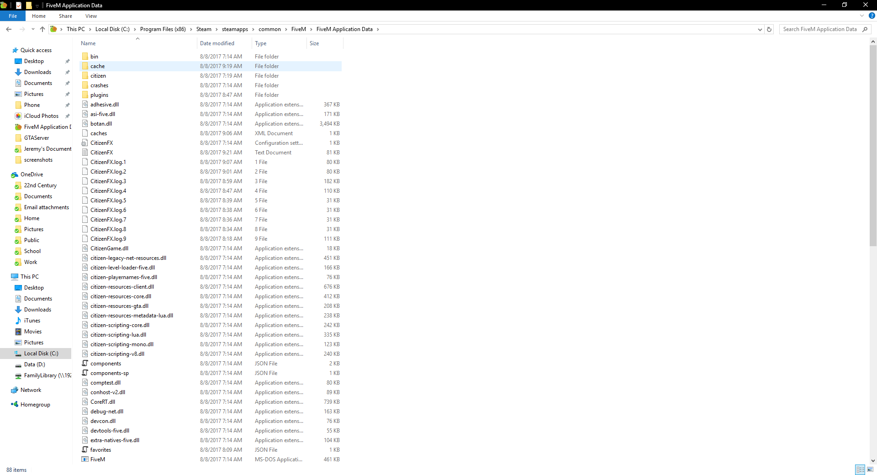Select the bin folder icon
Screen dimensions: 877x475
coord(85,57)
